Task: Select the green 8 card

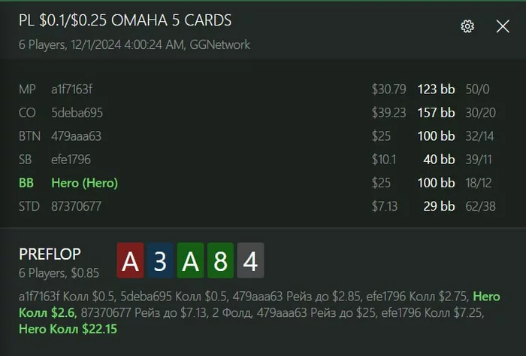Action: [220, 260]
